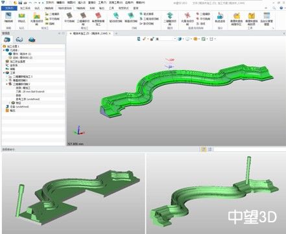Click the plus button beside the document tab
The height and width of the screenshot is (234, 286).
pyautogui.click(x=116, y=34)
